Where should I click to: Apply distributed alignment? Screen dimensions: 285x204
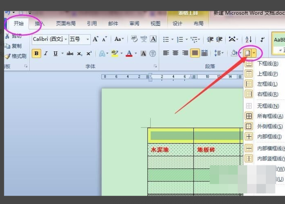(x=204, y=53)
